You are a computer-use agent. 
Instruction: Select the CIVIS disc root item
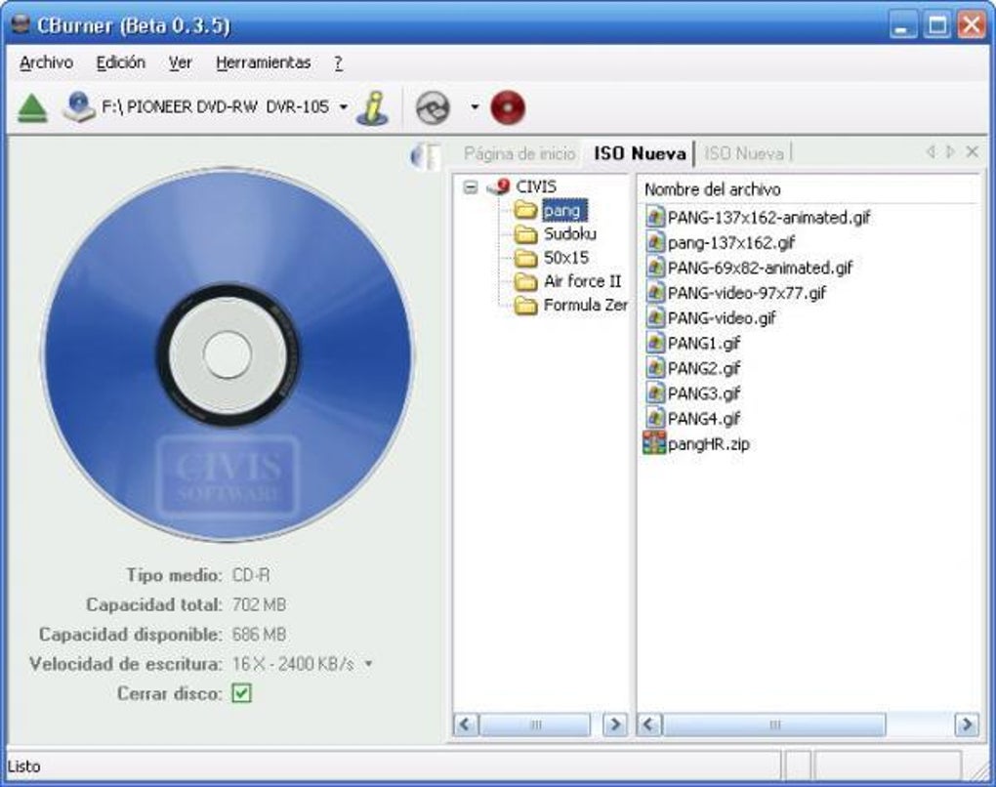[536, 186]
